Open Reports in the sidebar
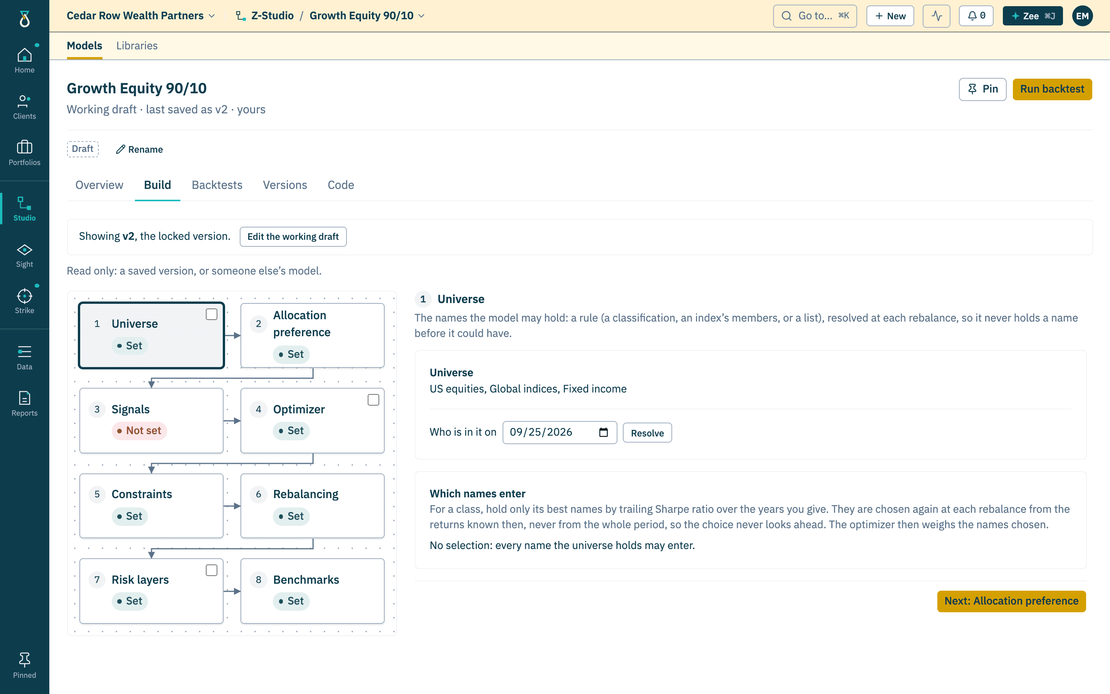Screen dimensions: 1110x694 24,404
